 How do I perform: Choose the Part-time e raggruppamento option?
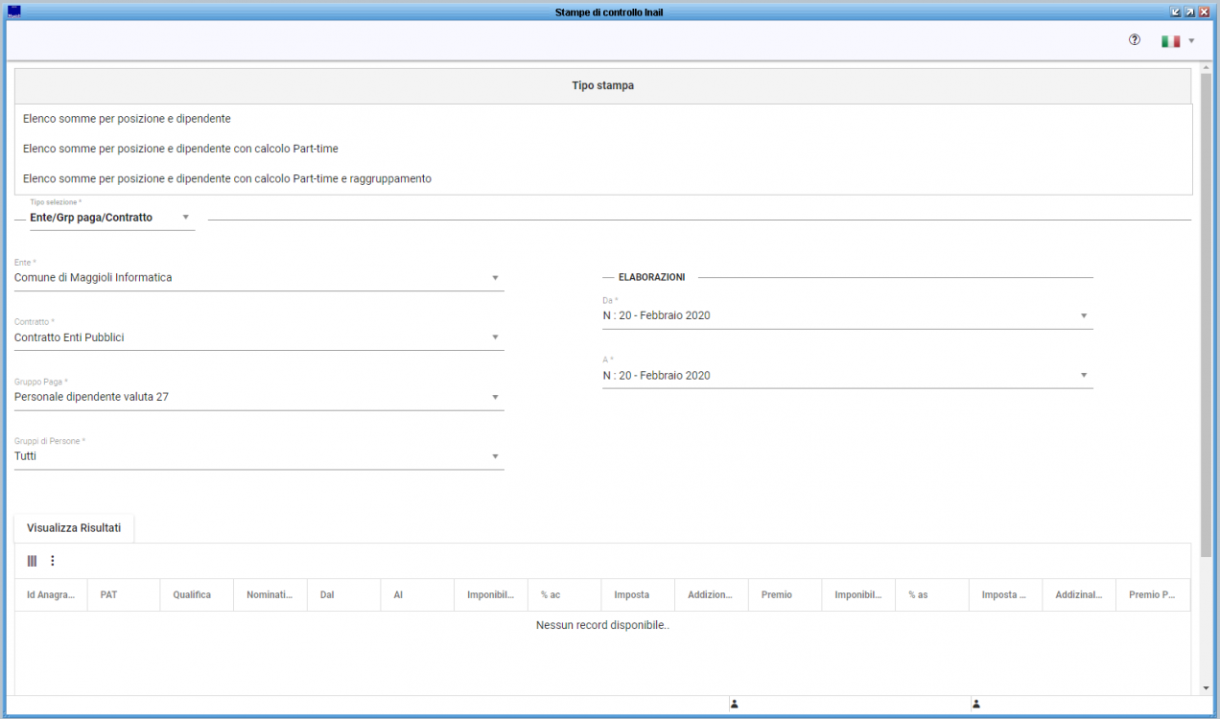coord(226,178)
